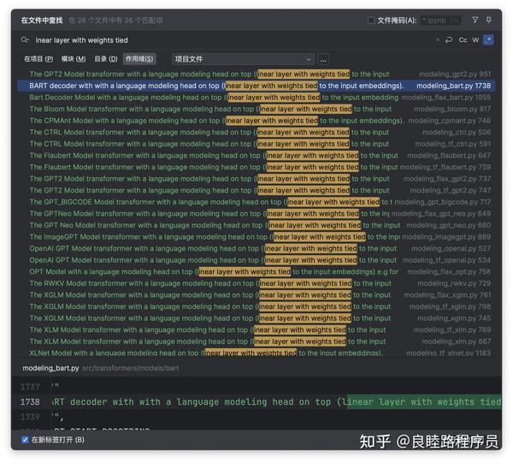Select the modeling_flax_opt.py 758 result
The image size is (513, 463).
click(256, 272)
